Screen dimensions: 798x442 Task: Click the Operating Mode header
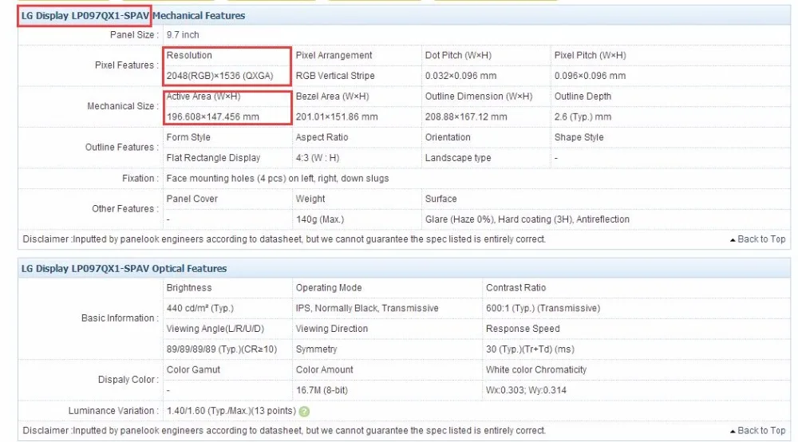(x=329, y=288)
